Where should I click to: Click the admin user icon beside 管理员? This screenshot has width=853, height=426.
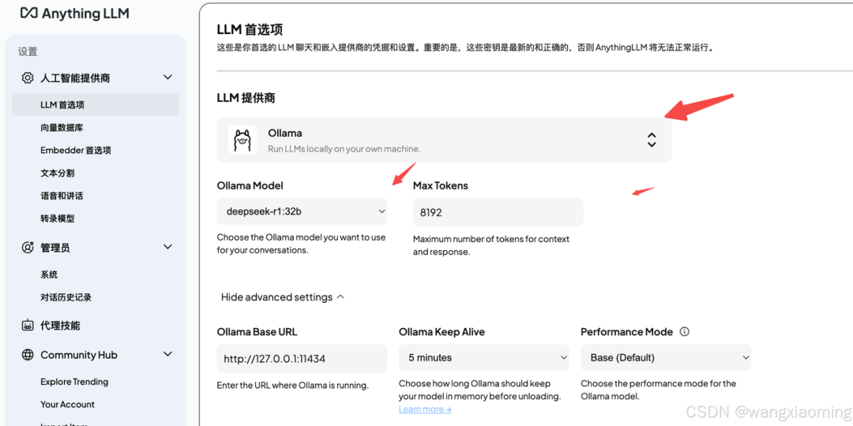27,248
